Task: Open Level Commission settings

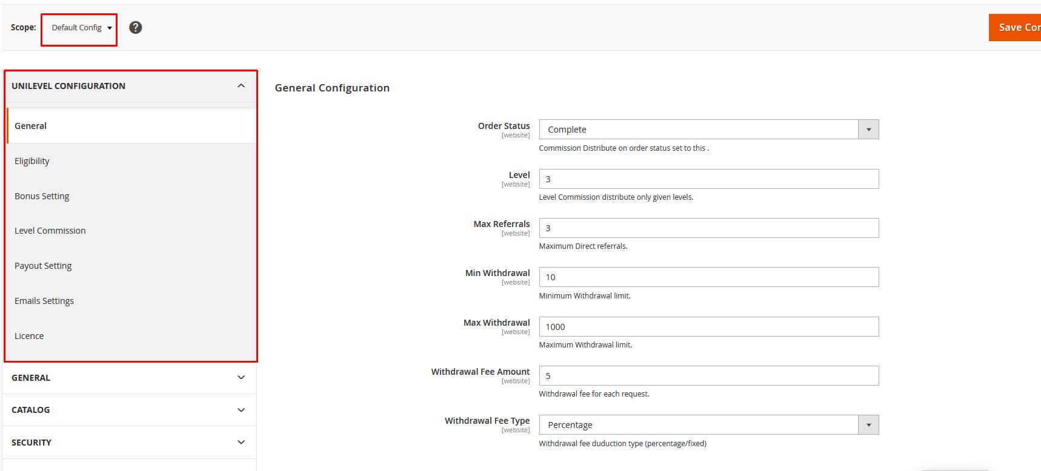Action: click(50, 231)
